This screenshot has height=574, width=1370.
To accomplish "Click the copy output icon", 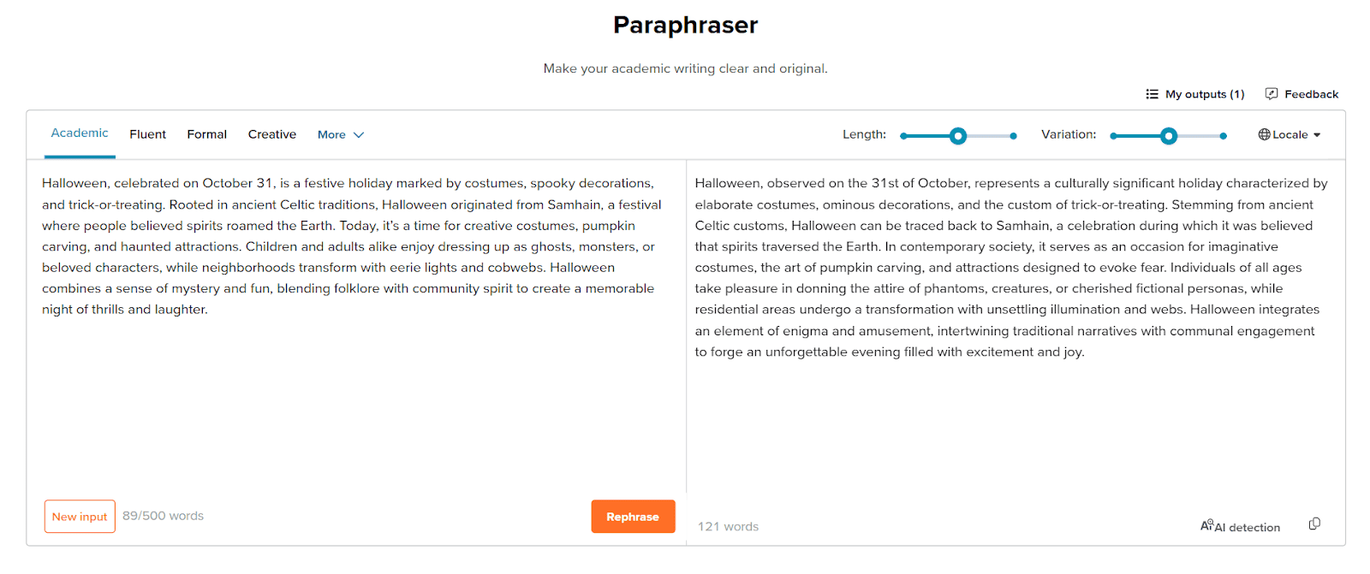I will coord(1314,524).
